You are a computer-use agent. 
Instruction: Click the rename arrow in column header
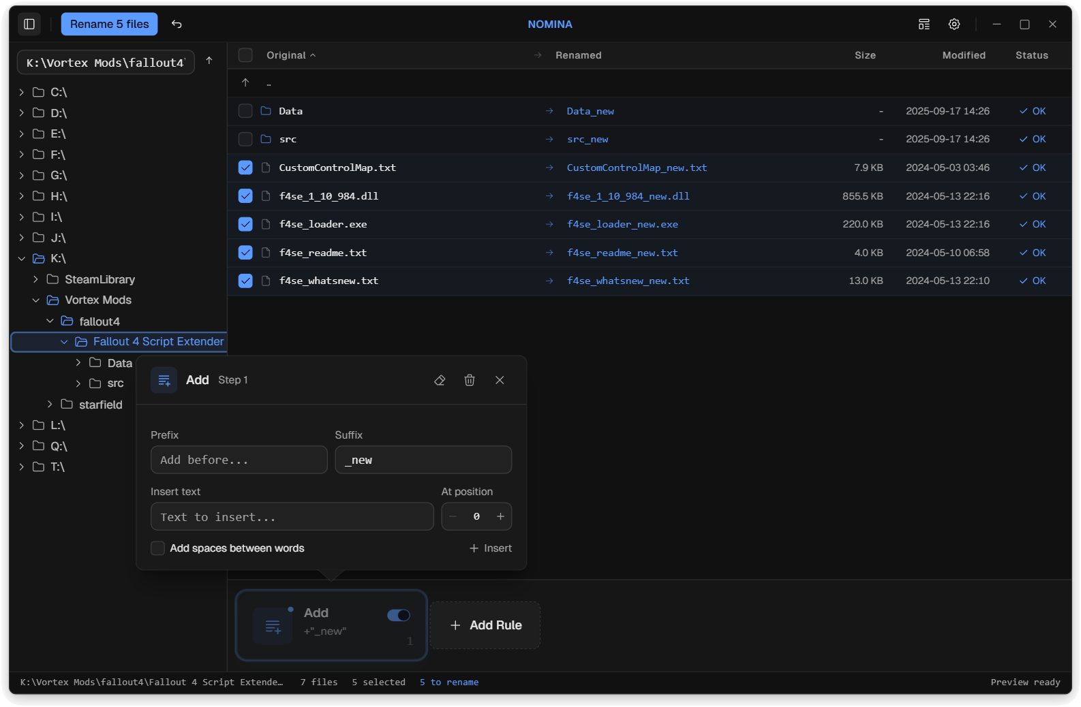point(538,55)
